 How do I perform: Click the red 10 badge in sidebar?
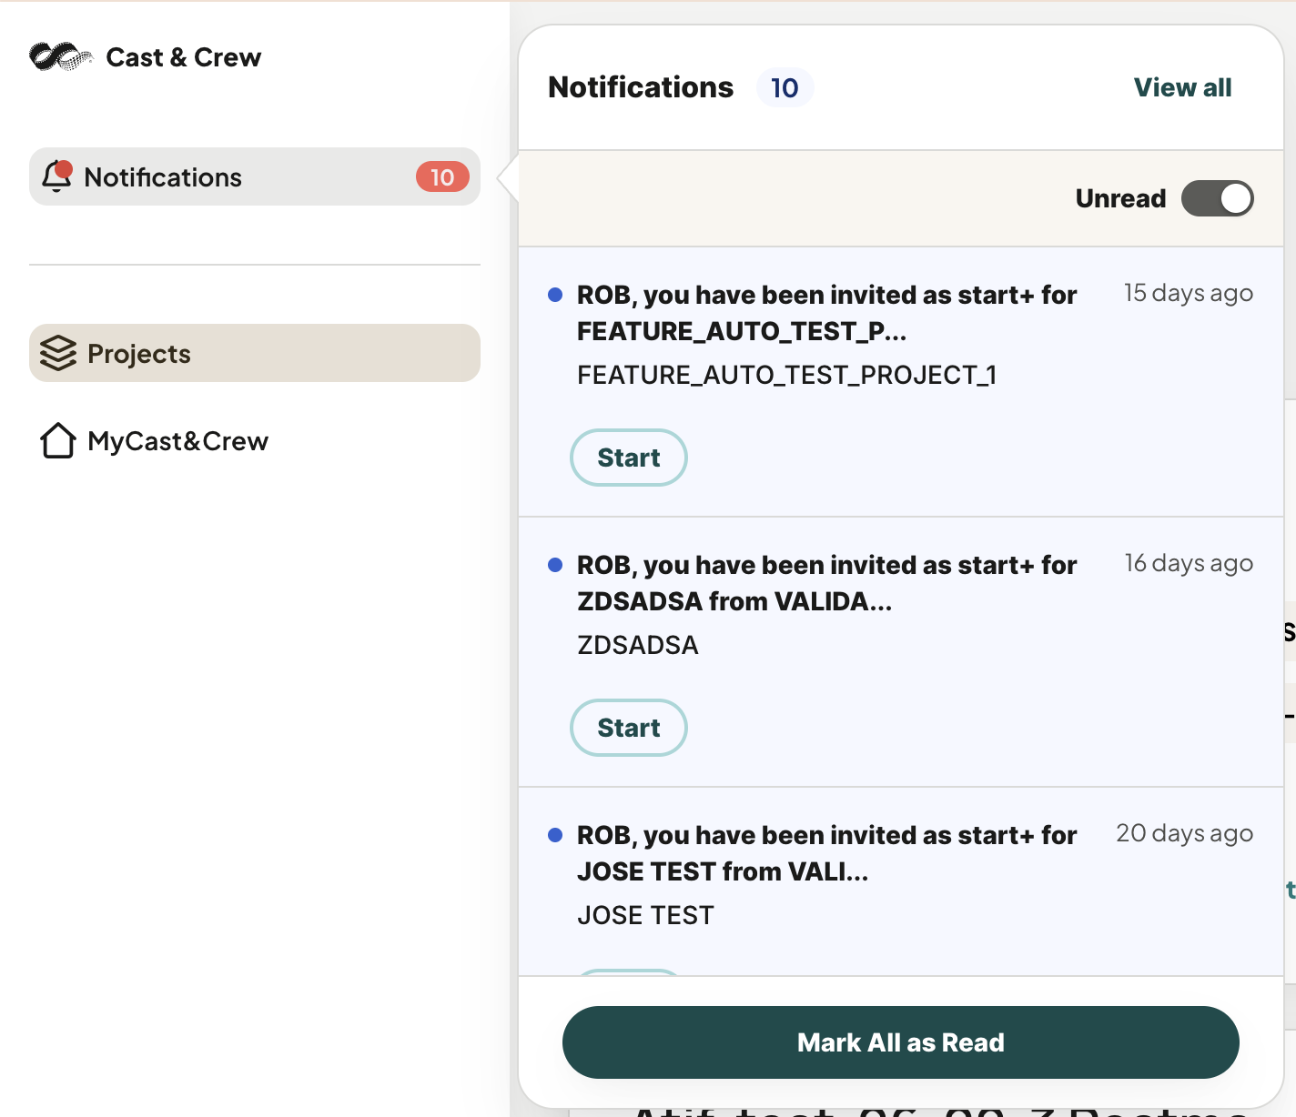(x=442, y=176)
